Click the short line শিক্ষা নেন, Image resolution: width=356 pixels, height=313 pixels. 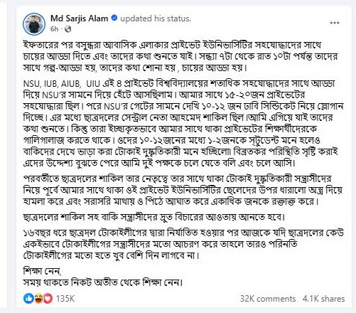point(42,270)
